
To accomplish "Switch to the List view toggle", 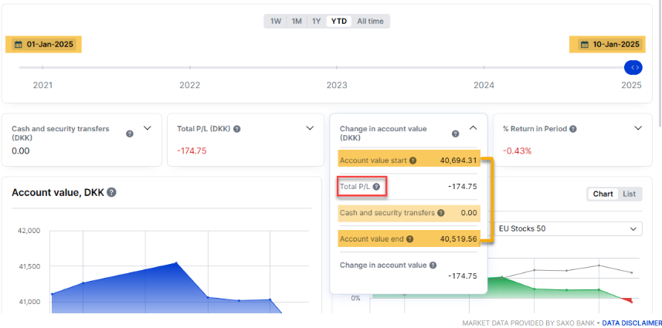I will coord(629,194).
